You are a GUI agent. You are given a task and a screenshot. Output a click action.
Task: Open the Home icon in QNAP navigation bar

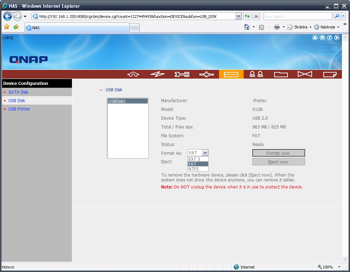tap(133, 74)
